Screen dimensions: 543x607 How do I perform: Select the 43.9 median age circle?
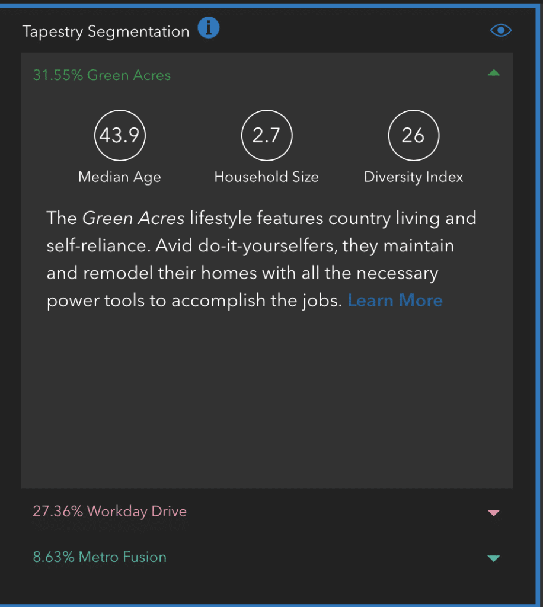[120, 136]
